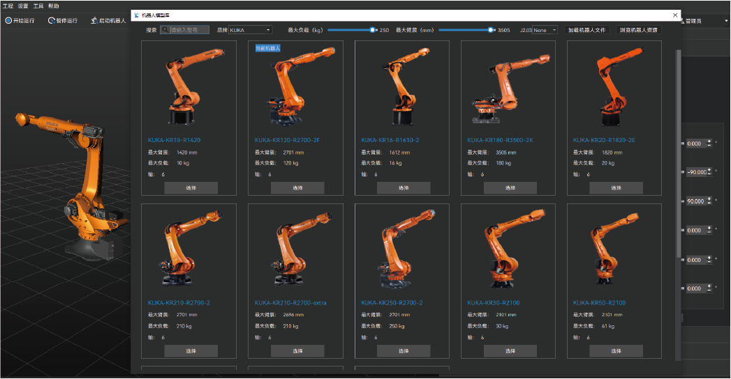Click the KUKA-KR210-R2700-extra model name link
The width and height of the screenshot is (731, 379).
click(x=290, y=303)
